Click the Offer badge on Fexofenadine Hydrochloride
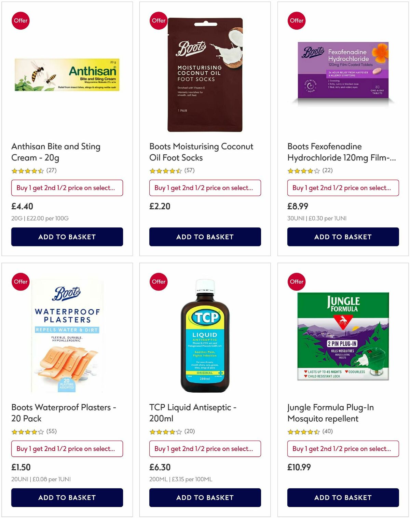 297,20
